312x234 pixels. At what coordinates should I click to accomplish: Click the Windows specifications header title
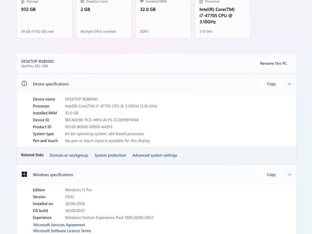pos(53,175)
